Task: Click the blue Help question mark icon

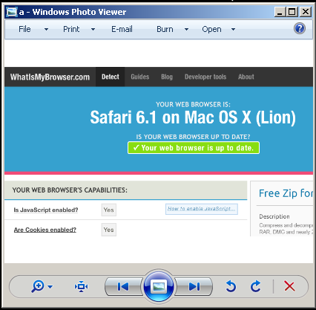Action: (x=300, y=28)
